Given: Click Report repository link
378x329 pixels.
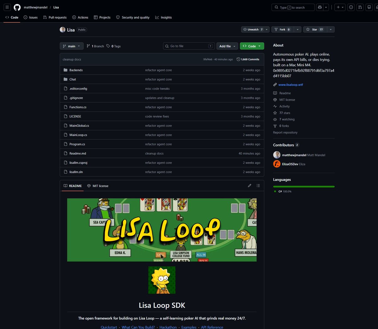Looking at the screenshot, I should [x=285, y=132].
